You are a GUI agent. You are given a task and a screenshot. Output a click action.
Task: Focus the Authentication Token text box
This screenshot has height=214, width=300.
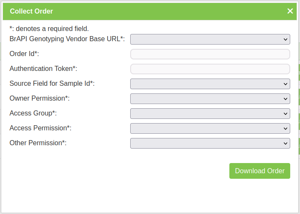point(210,69)
